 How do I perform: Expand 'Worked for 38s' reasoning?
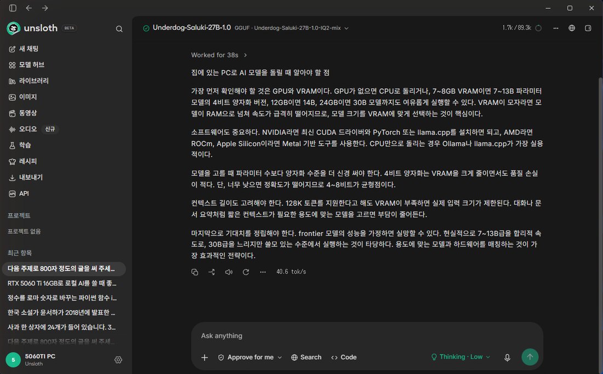pyautogui.click(x=219, y=55)
